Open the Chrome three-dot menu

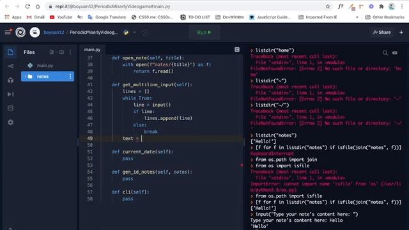click(x=402, y=6)
